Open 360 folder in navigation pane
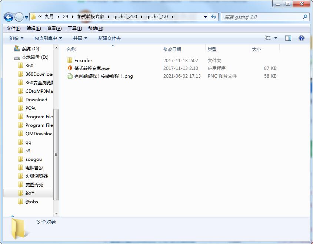Image resolution: width=313 pixels, height=244 pixels. coord(26,66)
